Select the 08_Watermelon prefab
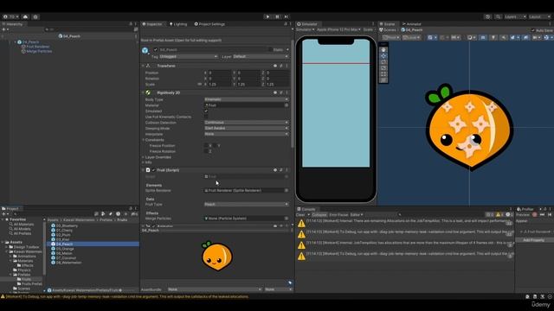The width and height of the screenshot is (554, 311). point(69,263)
